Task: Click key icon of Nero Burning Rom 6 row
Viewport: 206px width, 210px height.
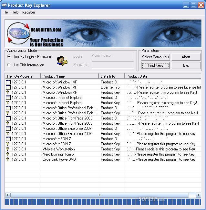Action: (8, 154)
